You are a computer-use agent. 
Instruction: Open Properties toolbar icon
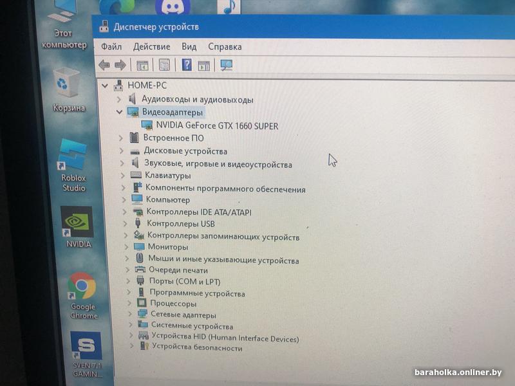(164, 65)
